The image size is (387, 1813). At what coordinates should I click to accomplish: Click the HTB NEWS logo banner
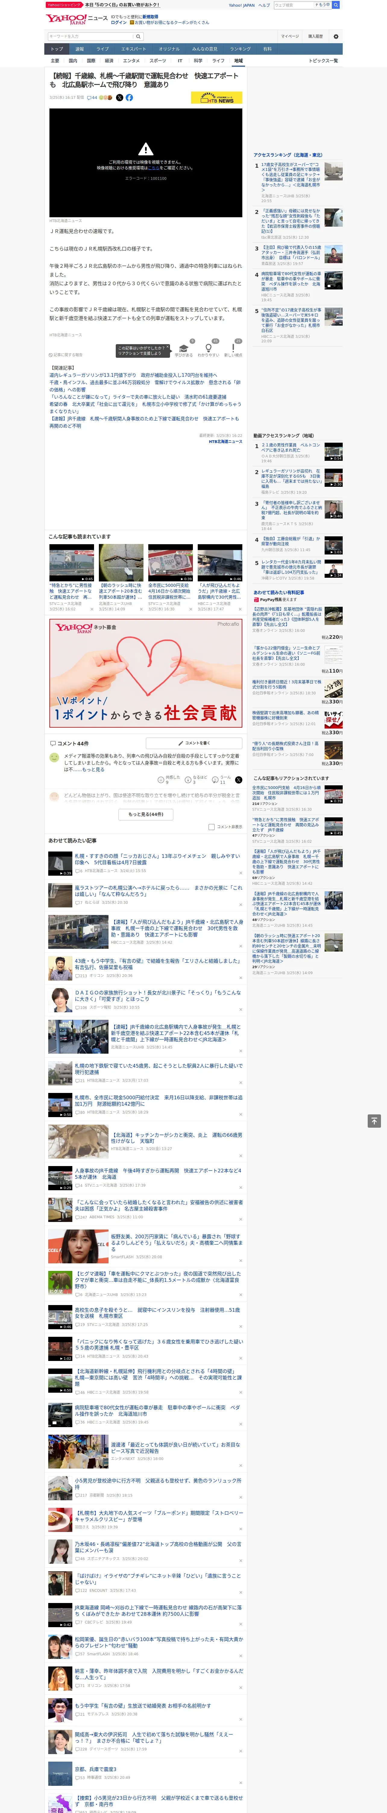coord(216,98)
